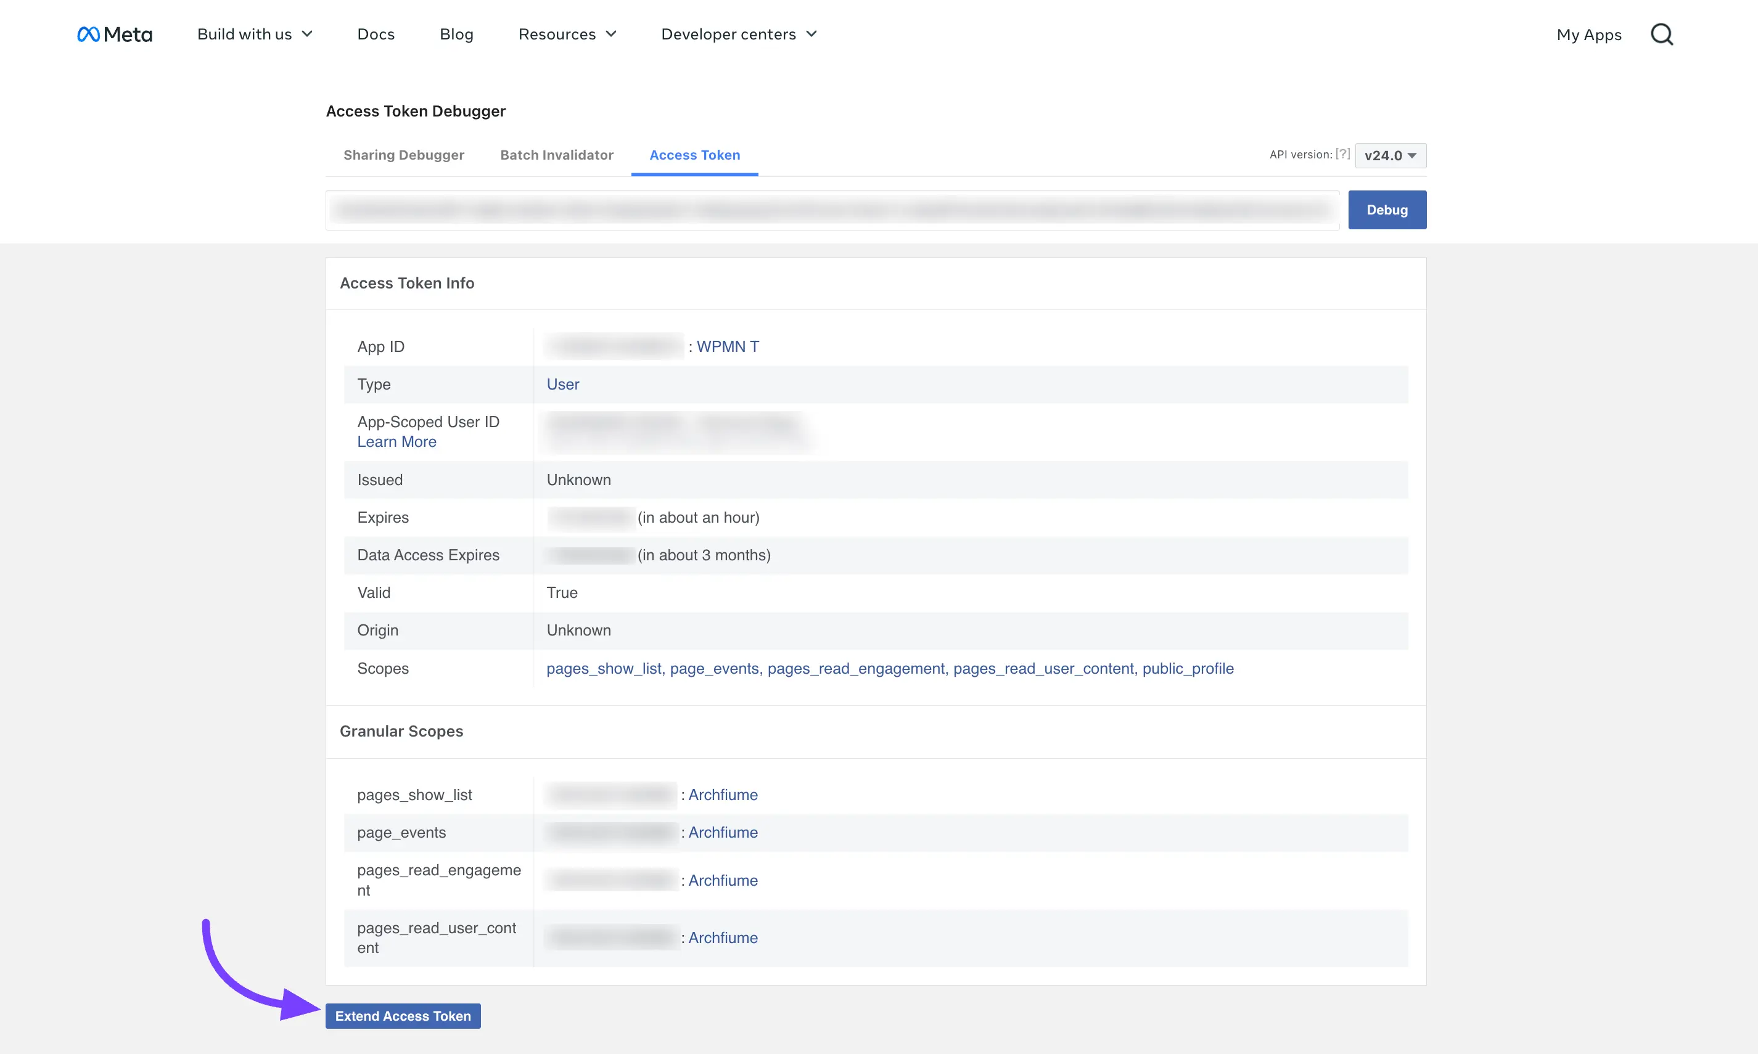Viewport: 1758px width, 1054px height.
Task: Click the Extend Access Token button
Action: click(x=402, y=1016)
